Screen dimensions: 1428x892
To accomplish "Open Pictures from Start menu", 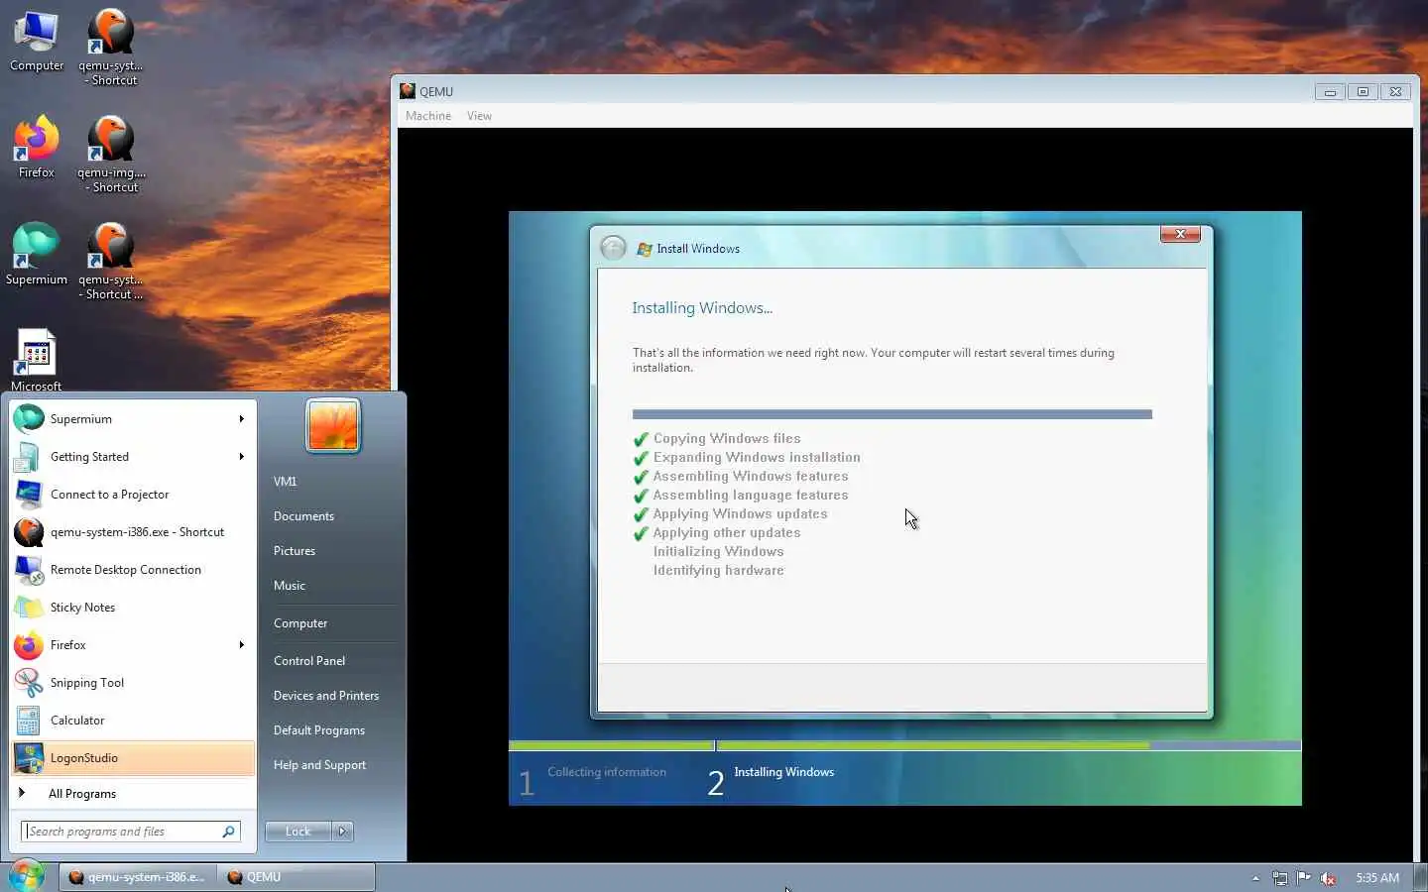I will pyautogui.click(x=295, y=551).
